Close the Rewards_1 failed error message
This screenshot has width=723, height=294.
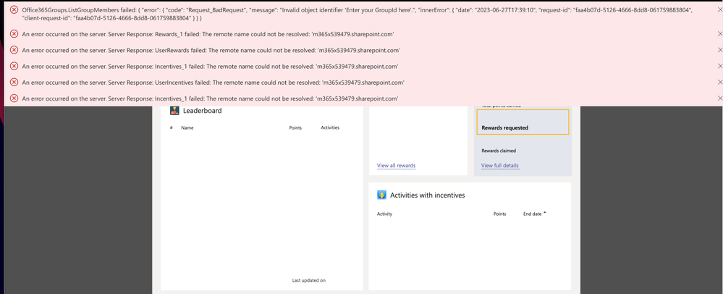coord(720,34)
